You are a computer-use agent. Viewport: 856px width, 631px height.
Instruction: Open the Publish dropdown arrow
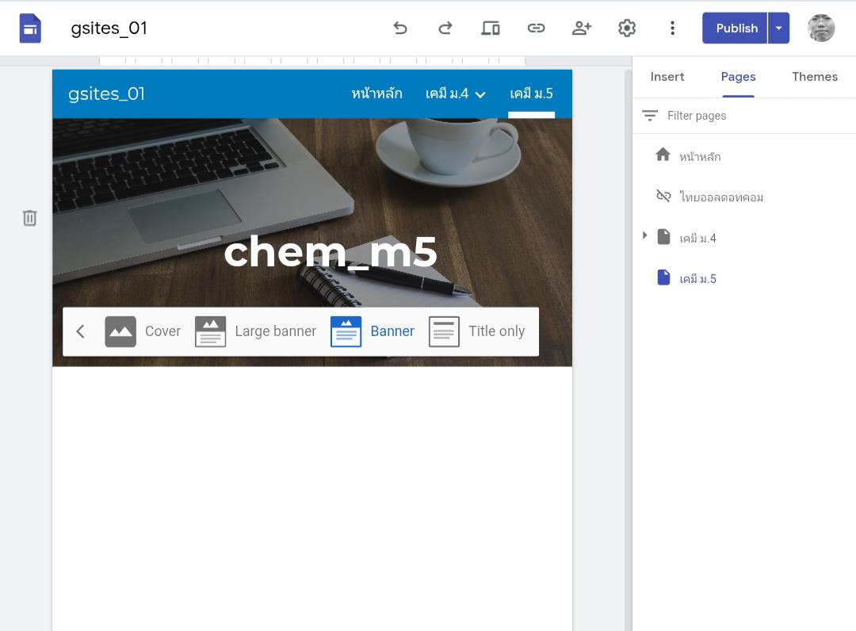click(x=778, y=29)
